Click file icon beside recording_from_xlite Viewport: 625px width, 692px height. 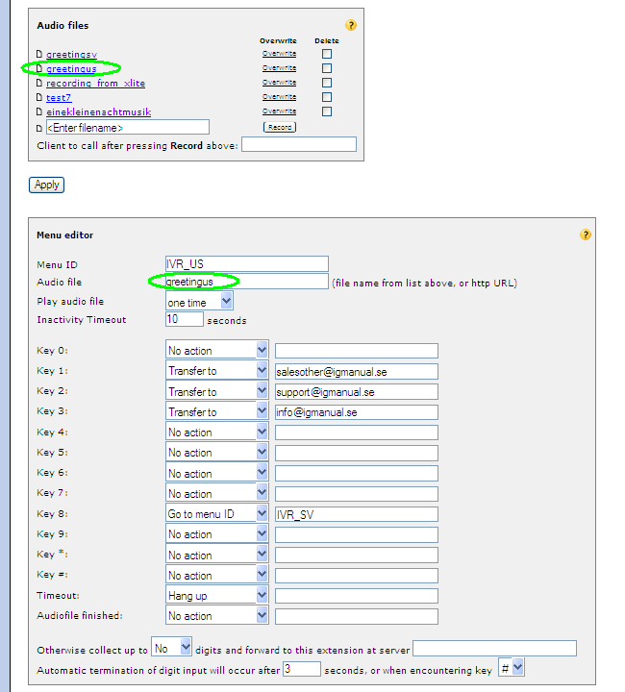pos(39,84)
